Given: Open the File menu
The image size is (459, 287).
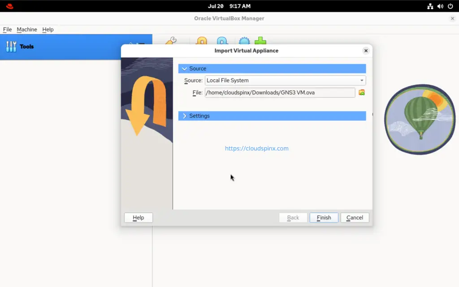Looking at the screenshot, I should click(7, 30).
